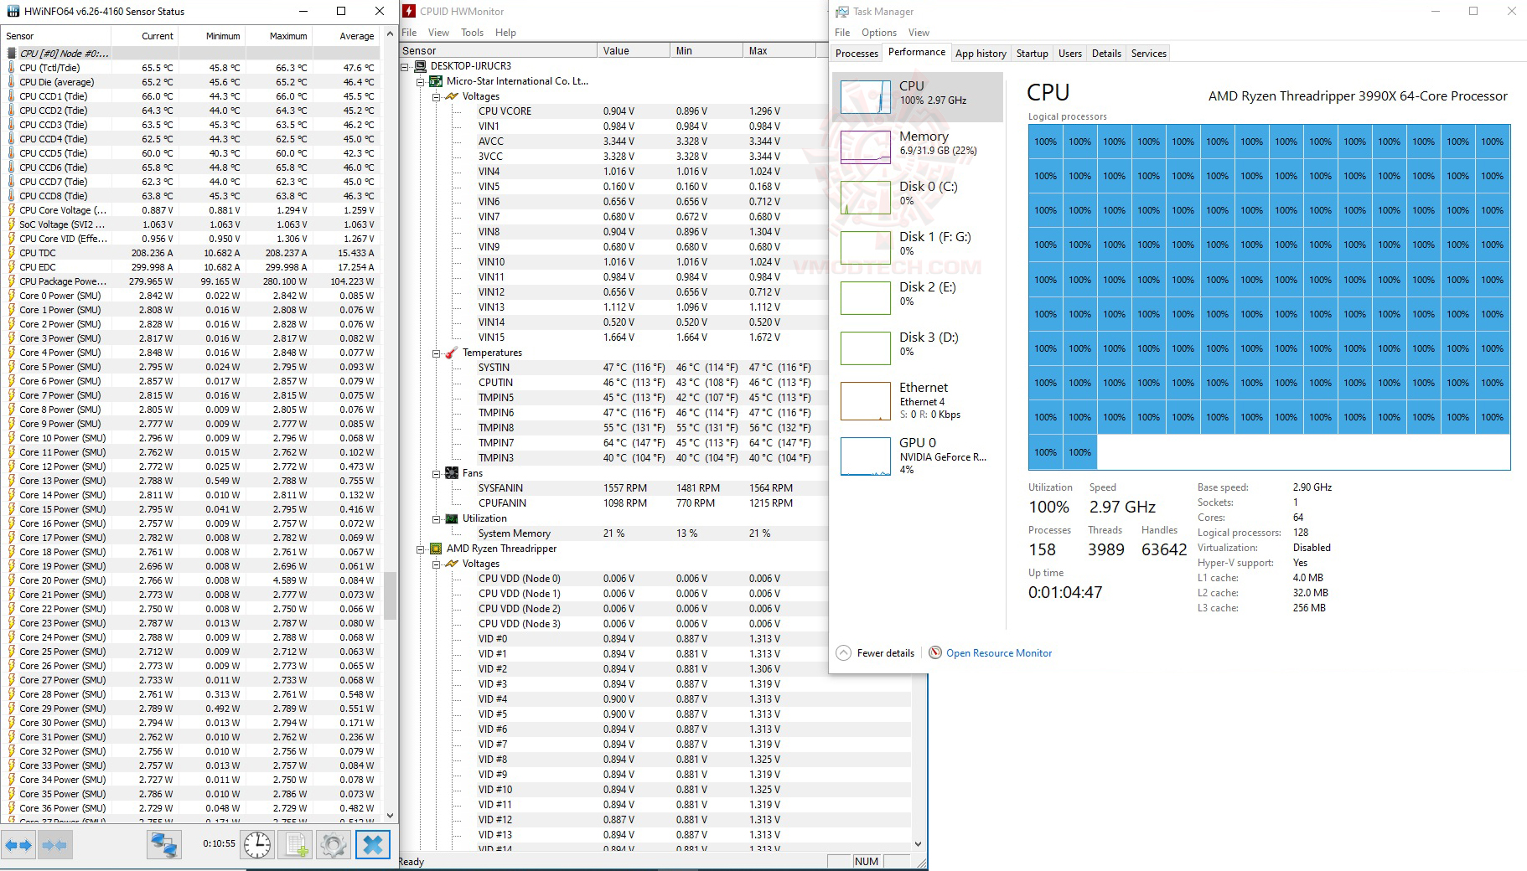
Task: Click the Fewer details button
Action: tap(876, 653)
